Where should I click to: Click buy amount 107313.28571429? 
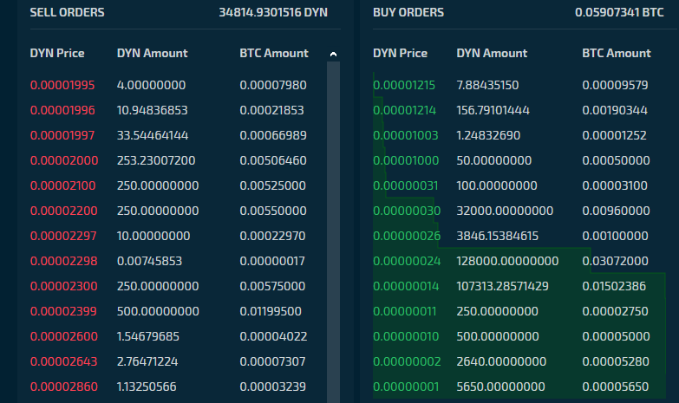pos(502,286)
